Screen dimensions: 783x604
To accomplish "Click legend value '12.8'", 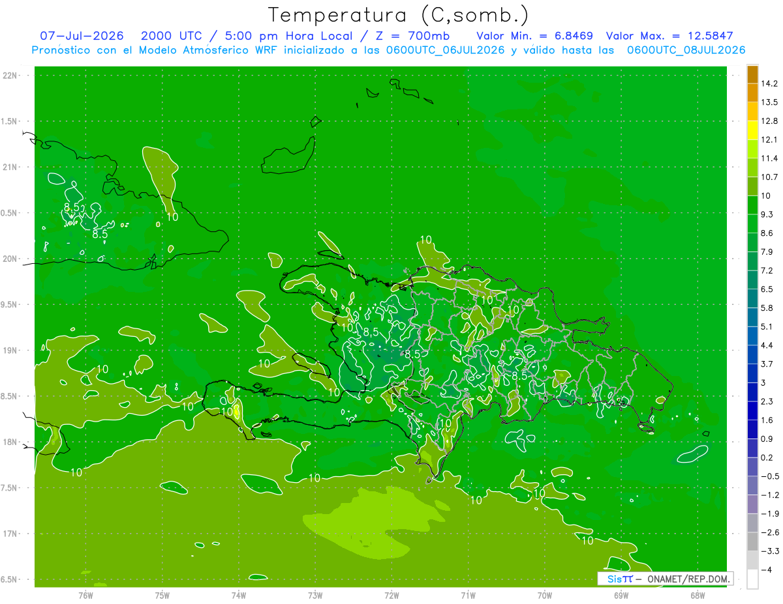I will coord(770,121).
